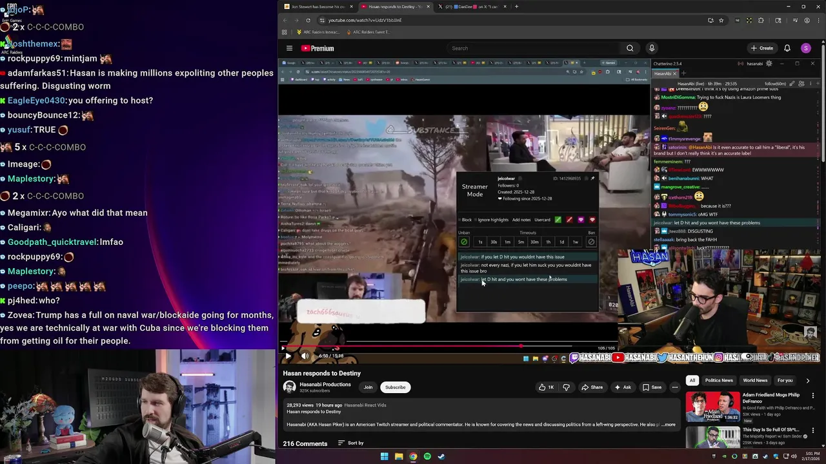
Task: Open the Chrome three-dot menu
Action: pyautogui.click(x=819, y=20)
